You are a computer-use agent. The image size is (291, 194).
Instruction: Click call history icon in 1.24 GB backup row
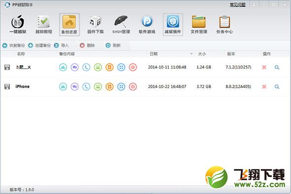pos(86,67)
